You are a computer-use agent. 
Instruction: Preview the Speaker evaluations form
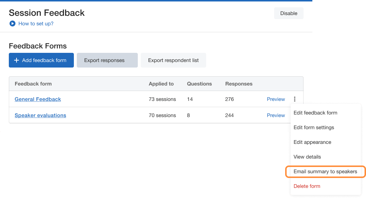[276, 115]
